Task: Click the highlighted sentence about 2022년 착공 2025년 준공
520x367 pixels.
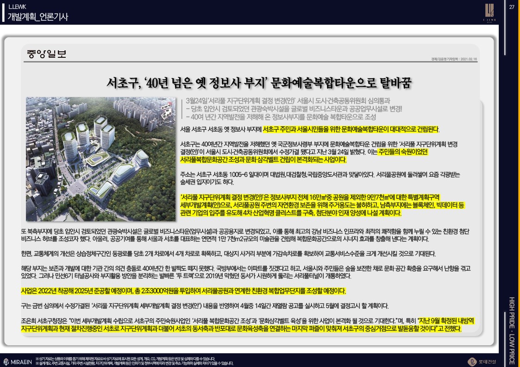Action: (x=183, y=291)
